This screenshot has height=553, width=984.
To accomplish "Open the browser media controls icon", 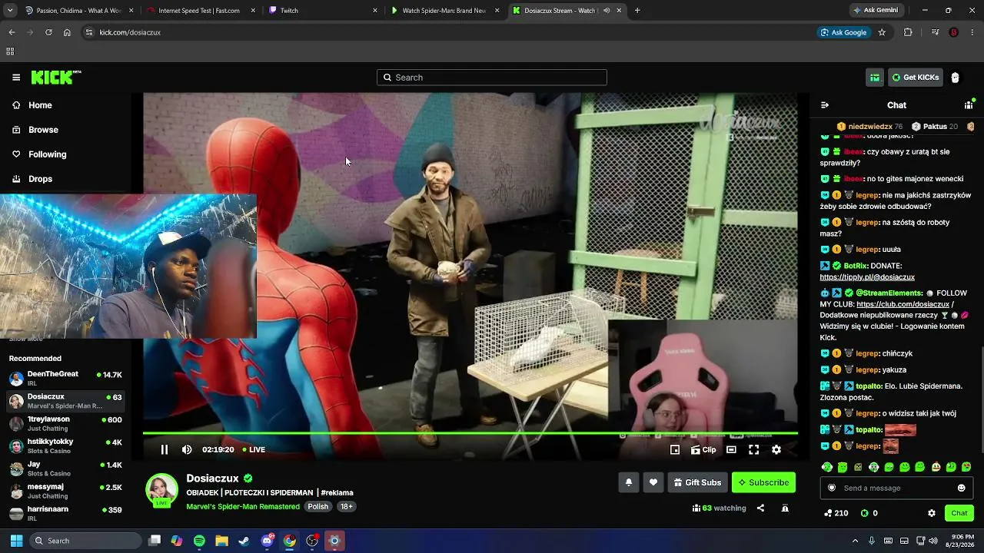I will click(935, 32).
